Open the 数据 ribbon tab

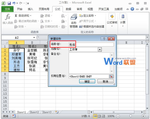[x=68, y=9]
